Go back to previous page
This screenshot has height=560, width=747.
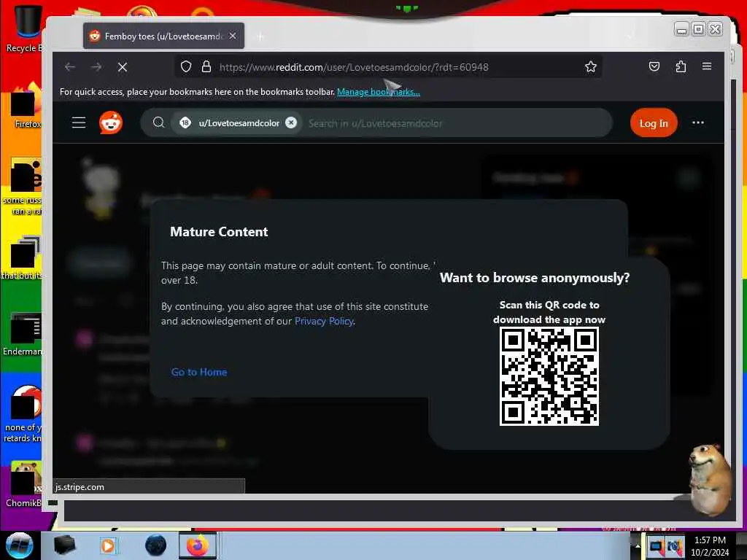click(x=70, y=67)
